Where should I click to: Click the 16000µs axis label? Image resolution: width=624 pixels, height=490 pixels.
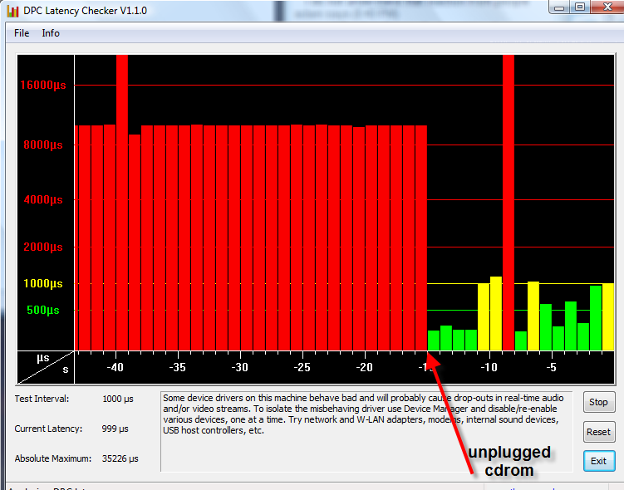43,85
